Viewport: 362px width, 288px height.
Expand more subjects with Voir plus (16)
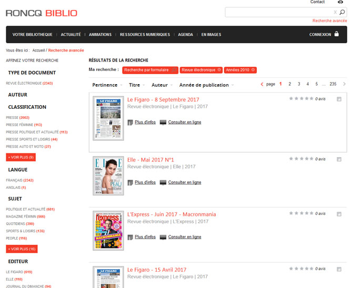22,249
